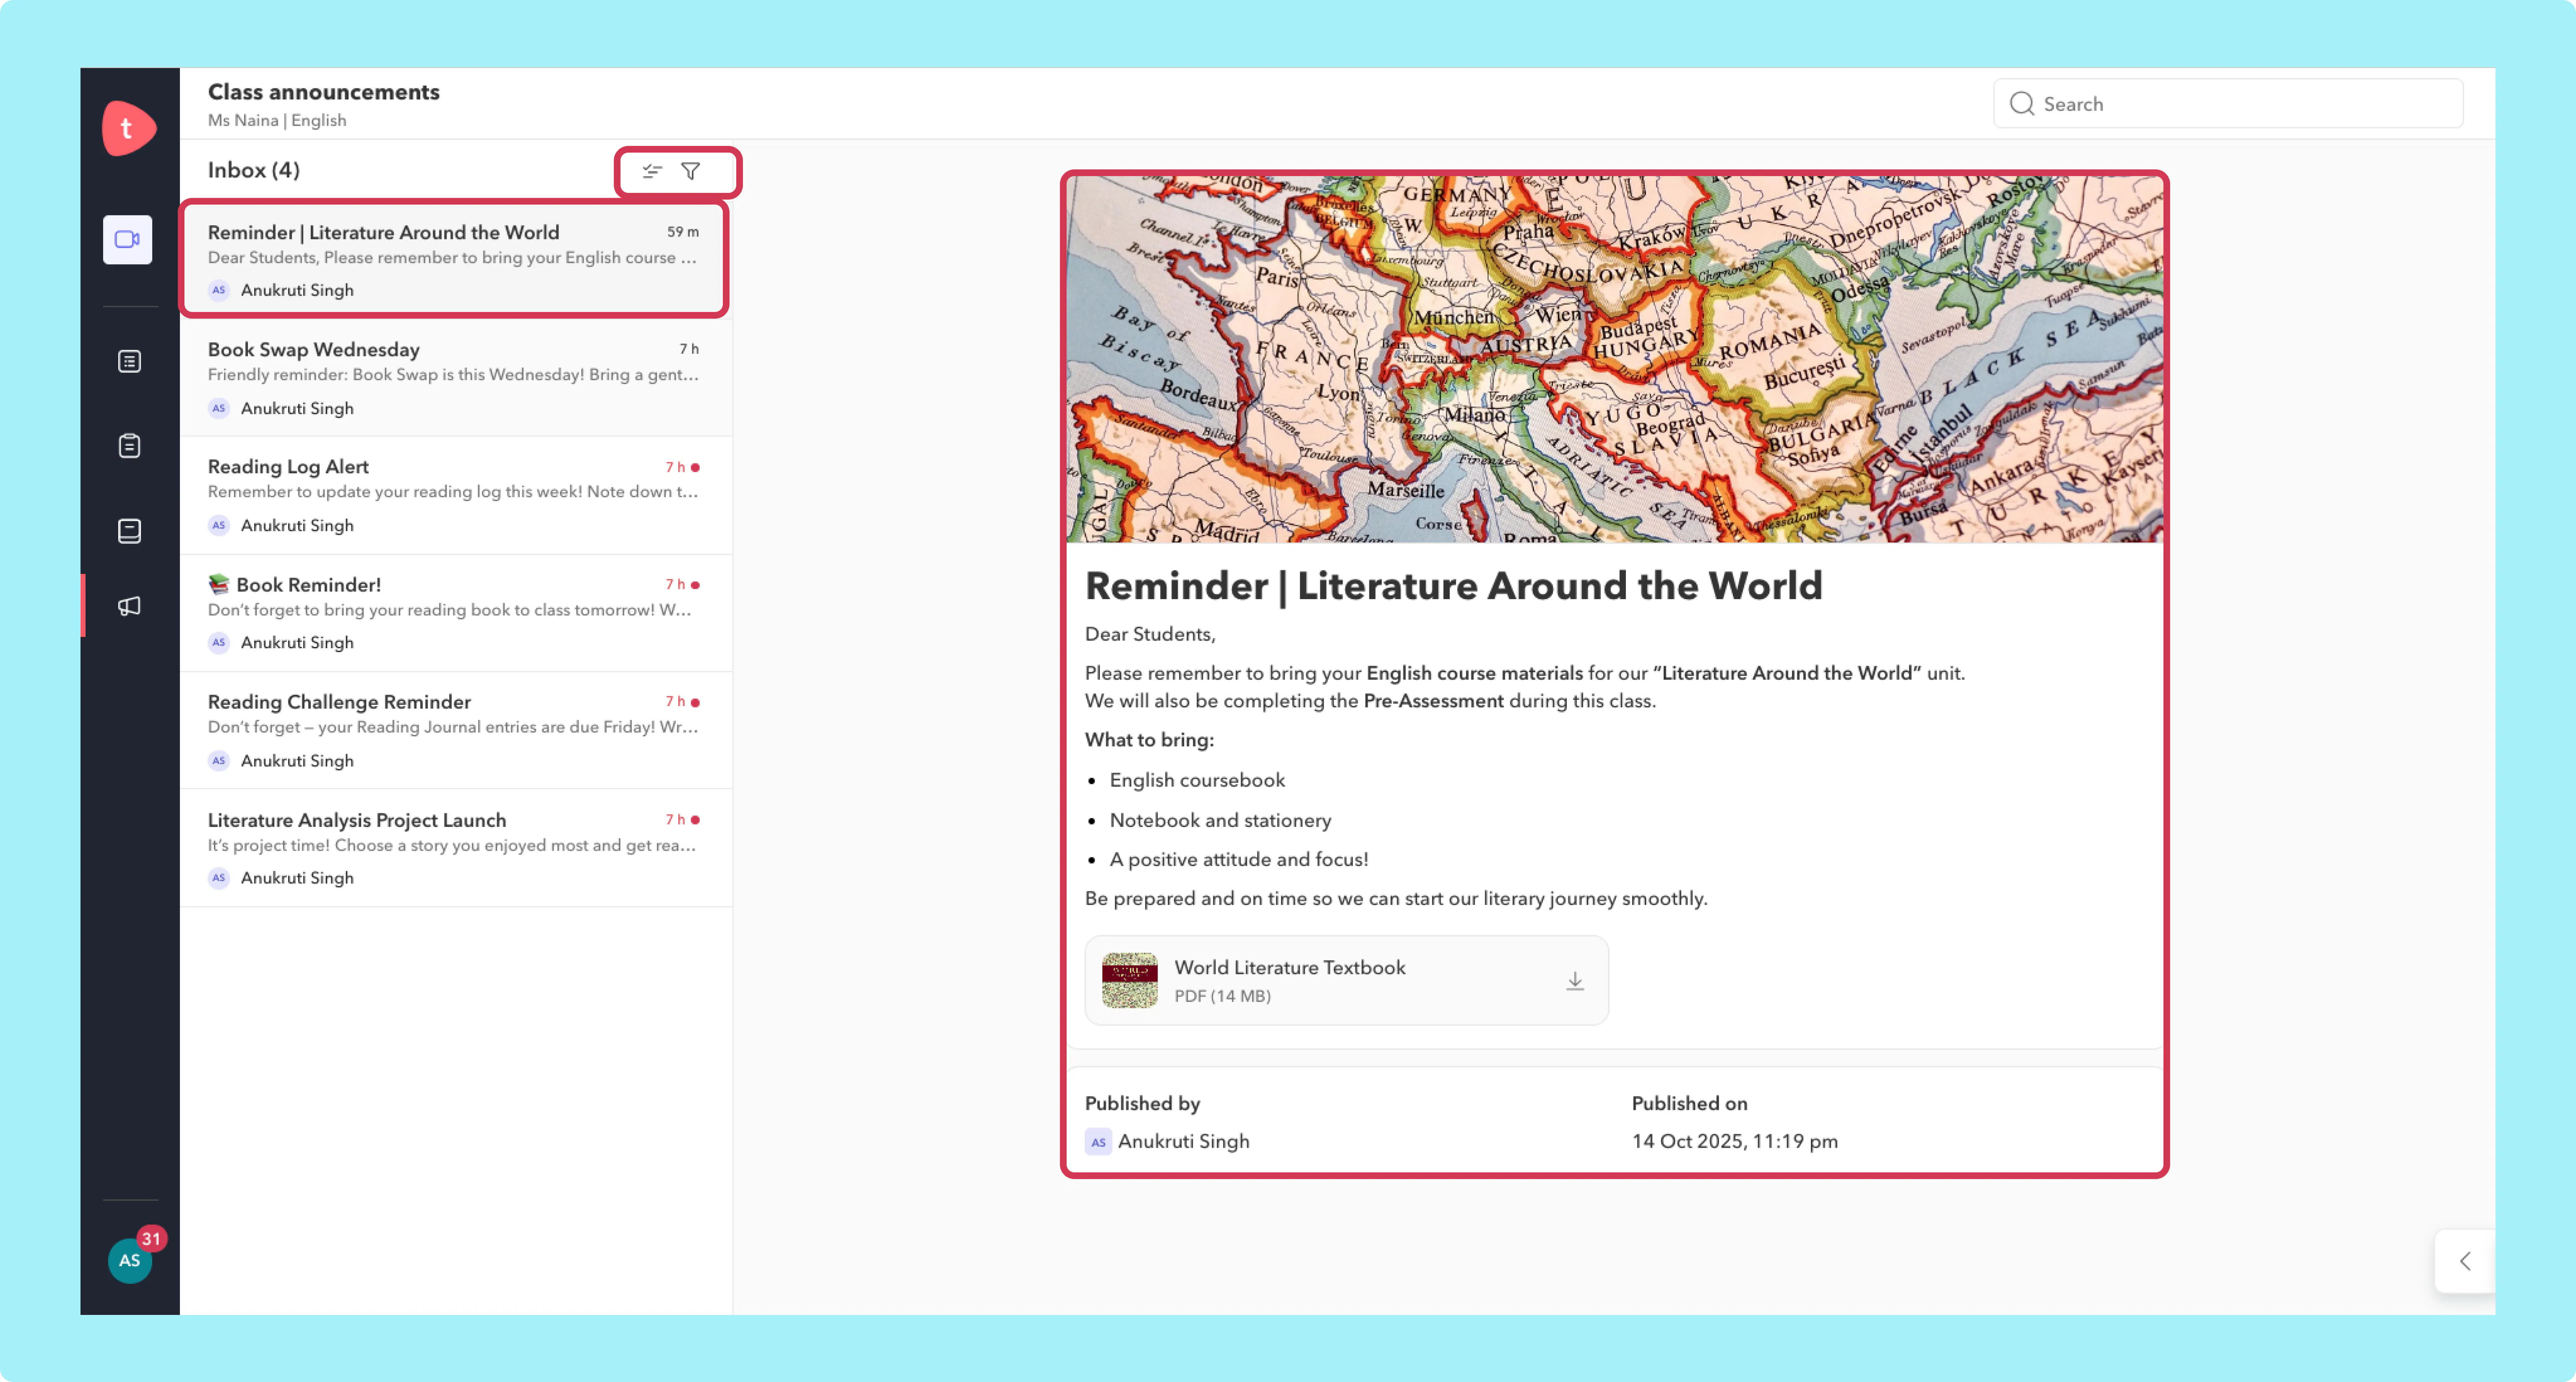Click the unread red dot on Book Reminder!

point(696,585)
